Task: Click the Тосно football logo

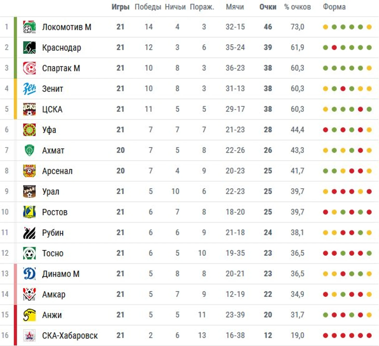Action: coord(29,253)
